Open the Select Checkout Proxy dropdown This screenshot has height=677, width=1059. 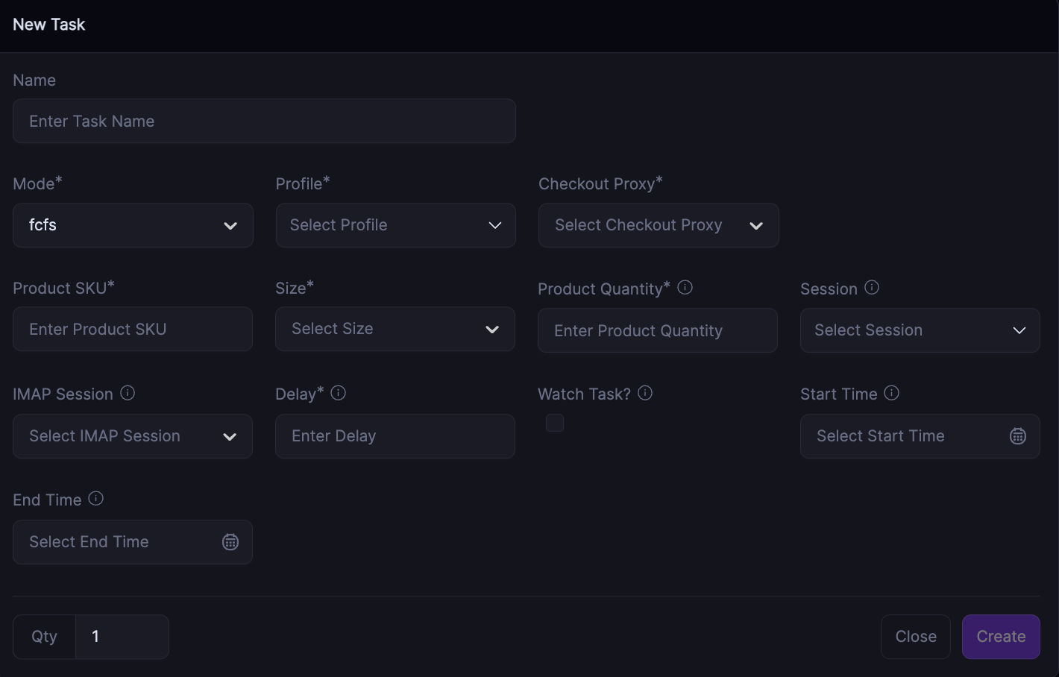(658, 225)
